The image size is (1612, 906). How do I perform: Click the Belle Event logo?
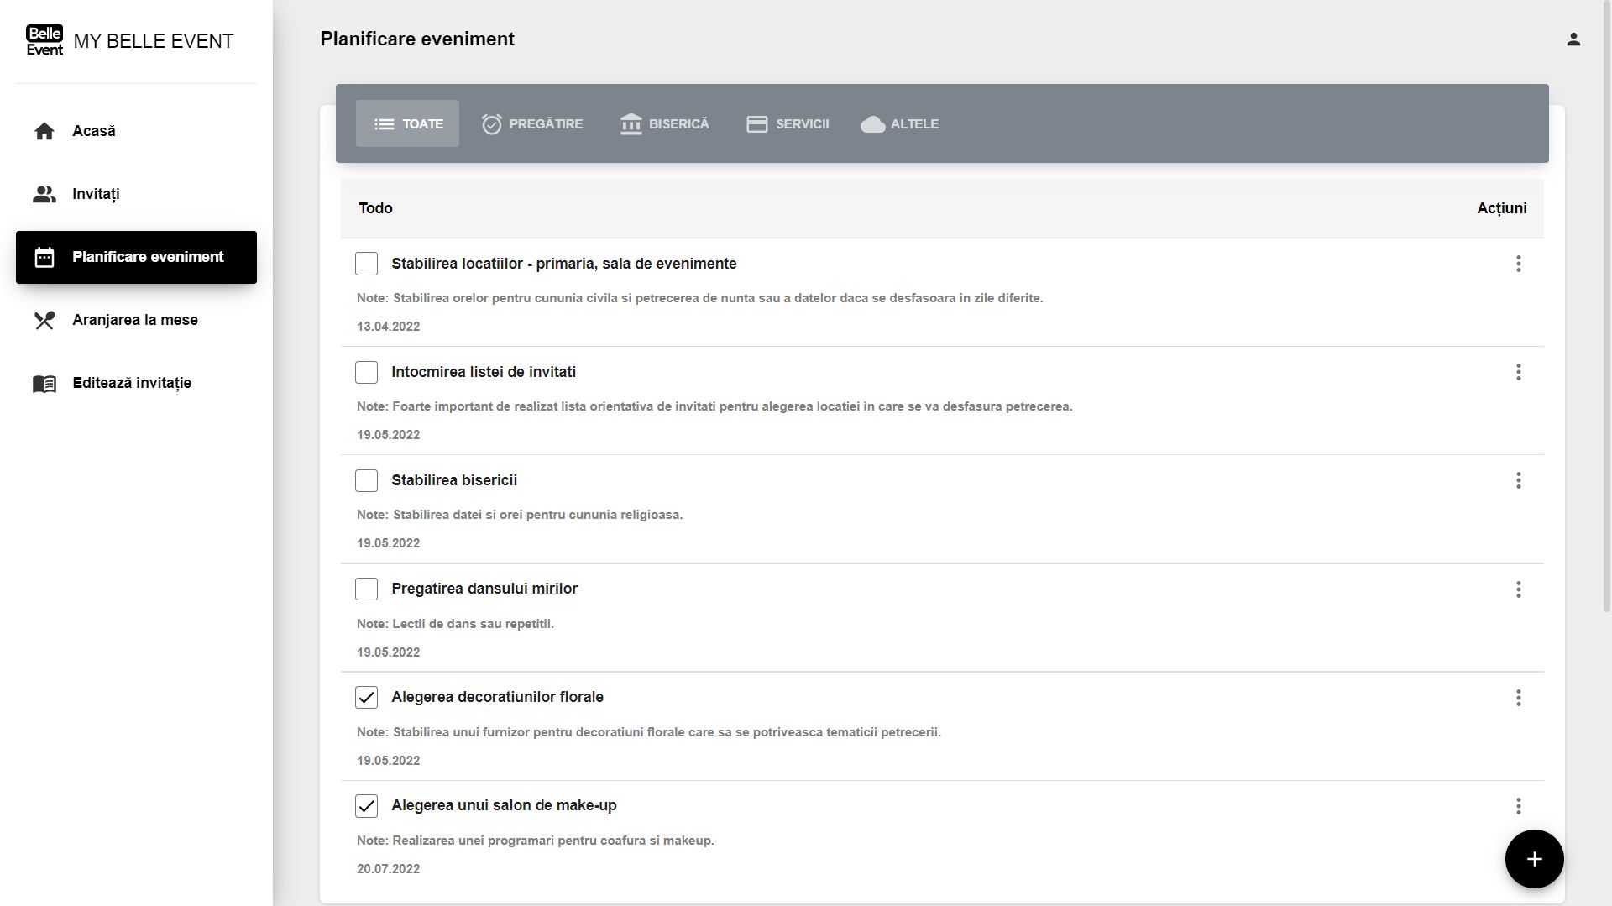pyautogui.click(x=44, y=40)
